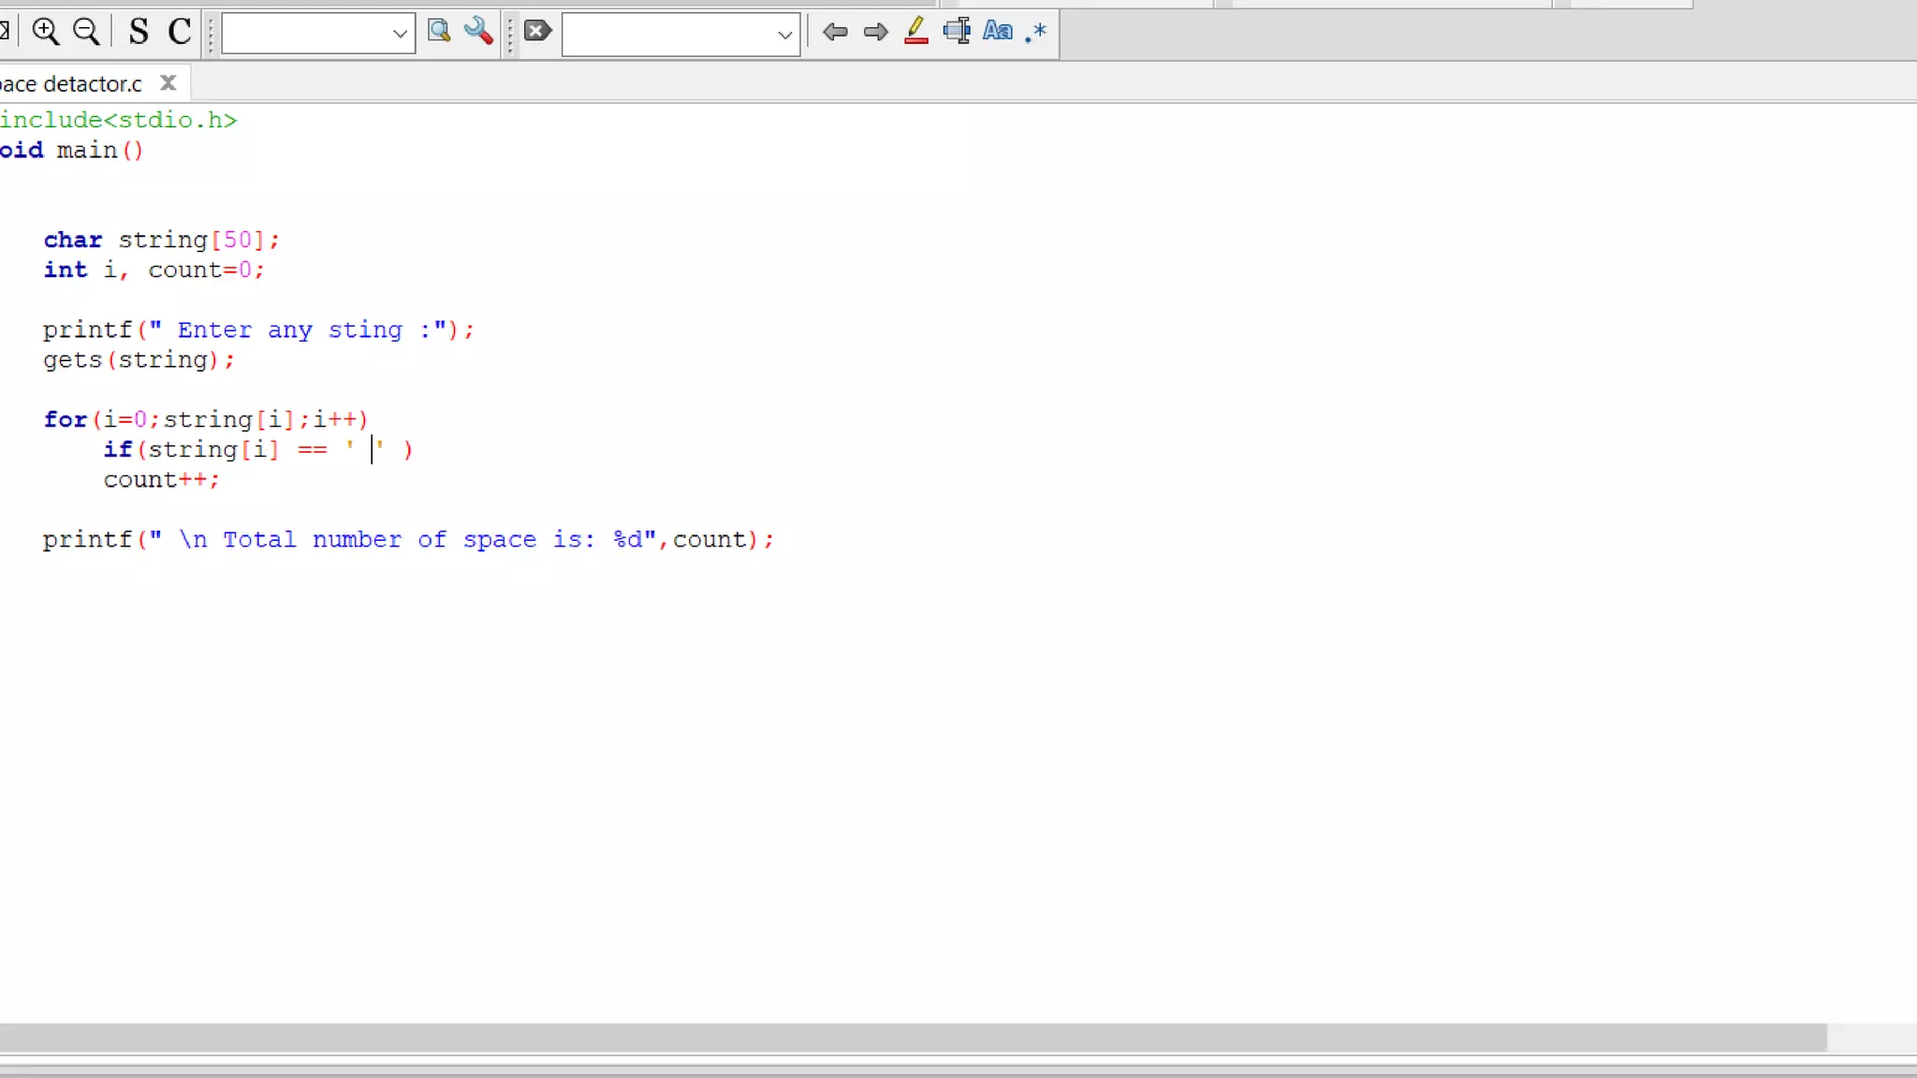
Task: Go to next match with right arrow
Action: tap(876, 32)
